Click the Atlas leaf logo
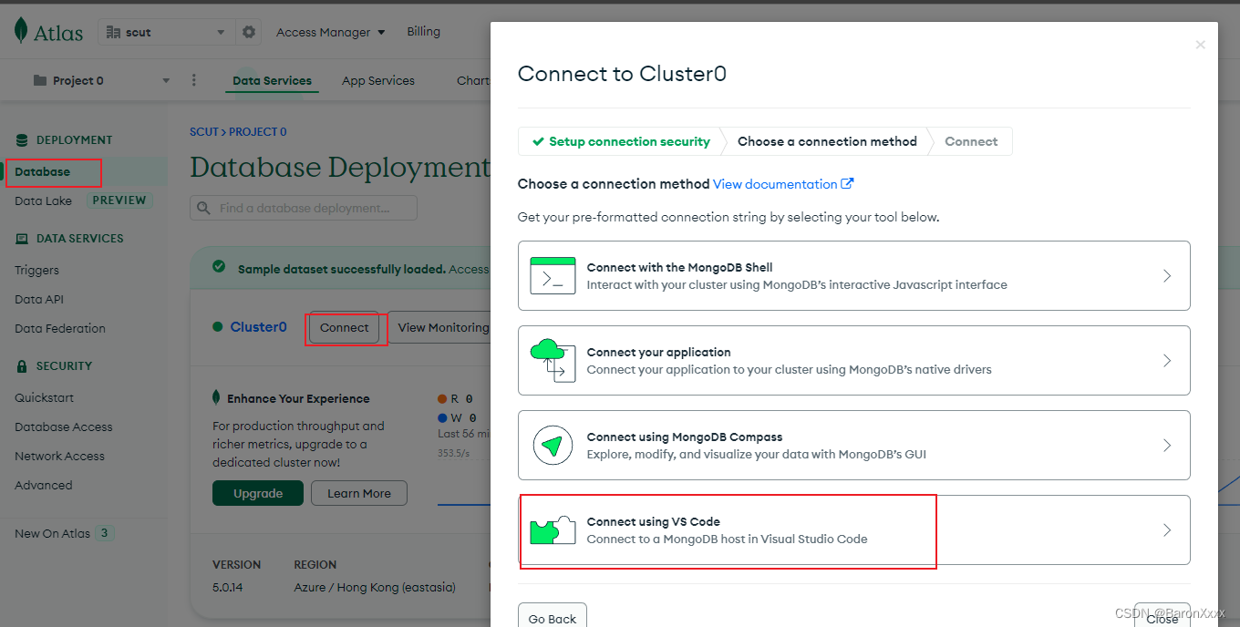 tap(20, 31)
